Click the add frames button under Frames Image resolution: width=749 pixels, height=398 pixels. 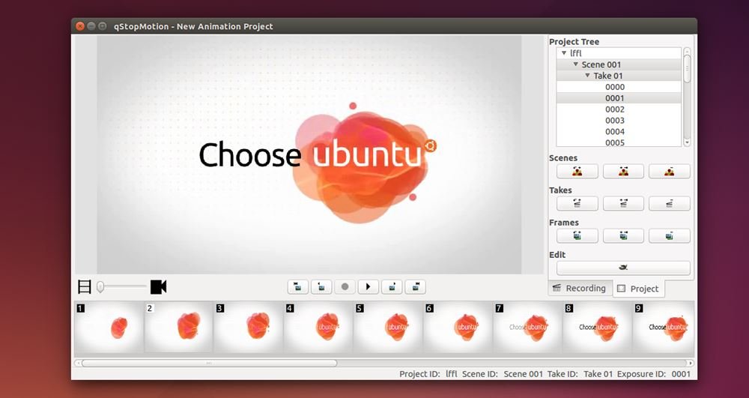[x=623, y=235]
